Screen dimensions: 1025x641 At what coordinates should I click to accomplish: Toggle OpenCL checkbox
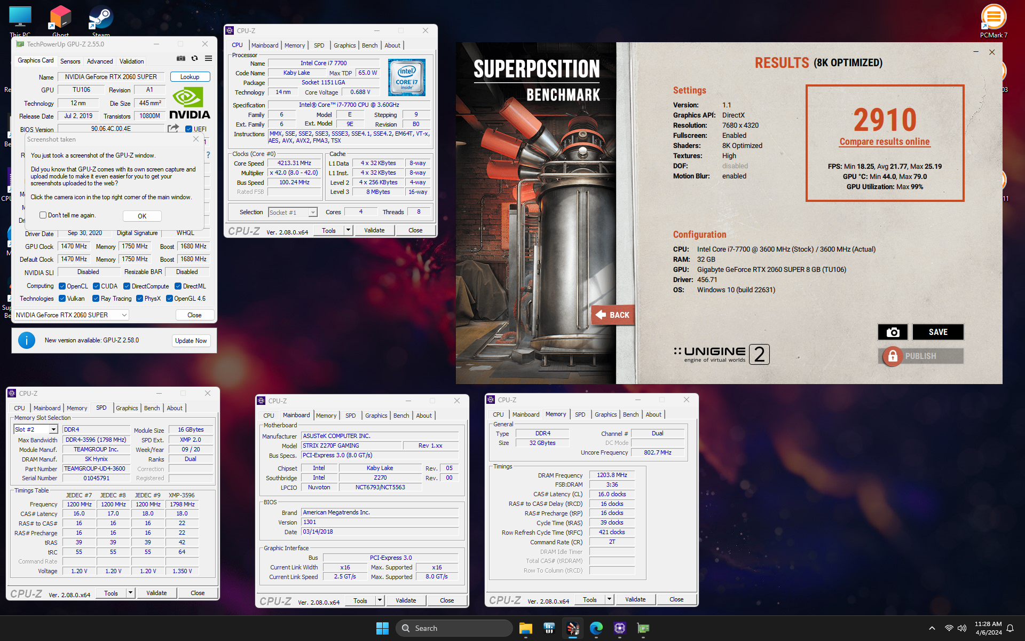pyautogui.click(x=62, y=286)
